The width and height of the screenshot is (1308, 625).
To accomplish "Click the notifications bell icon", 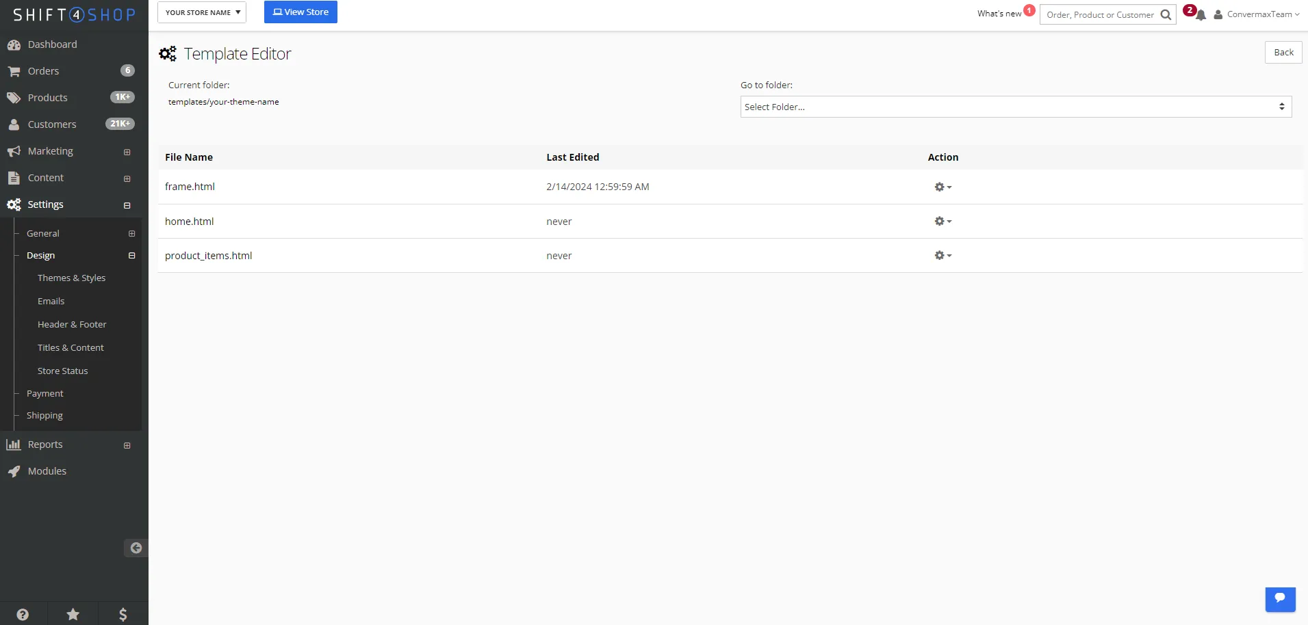I will [1201, 15].
